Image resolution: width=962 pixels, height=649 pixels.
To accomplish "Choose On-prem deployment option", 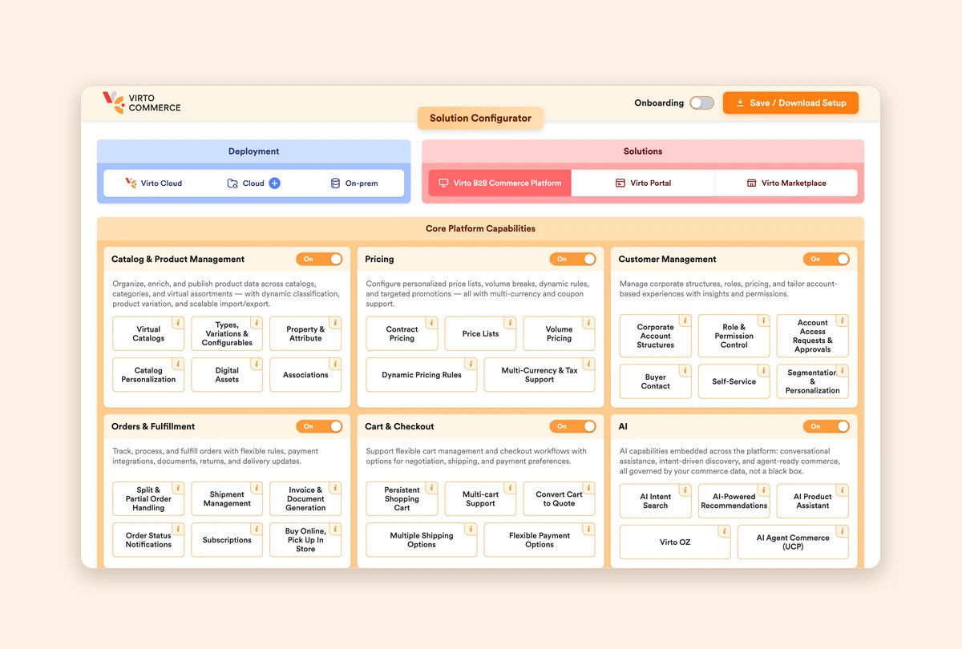I will tap(354, 183).
